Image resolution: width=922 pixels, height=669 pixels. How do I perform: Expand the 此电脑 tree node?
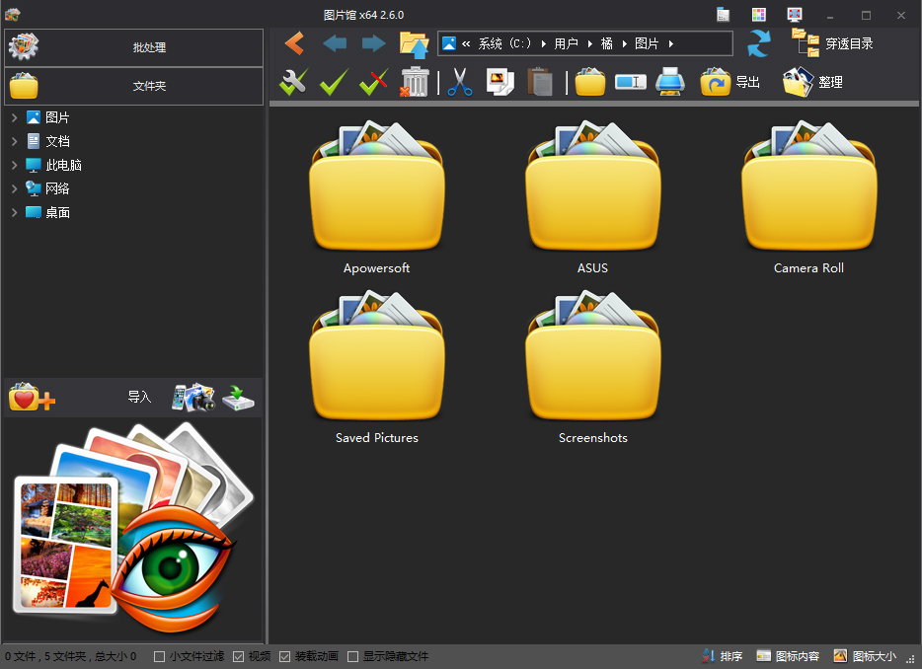(x=14, y=165)
